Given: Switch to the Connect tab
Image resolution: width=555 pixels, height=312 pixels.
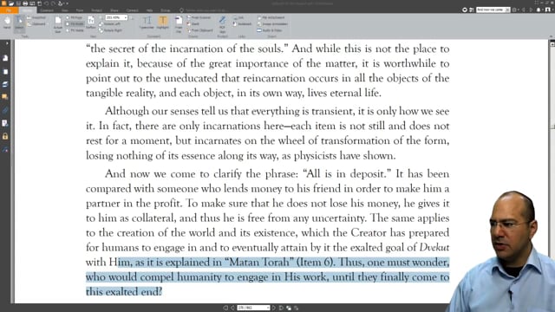Looking at the screenshot, I should 132,10.
